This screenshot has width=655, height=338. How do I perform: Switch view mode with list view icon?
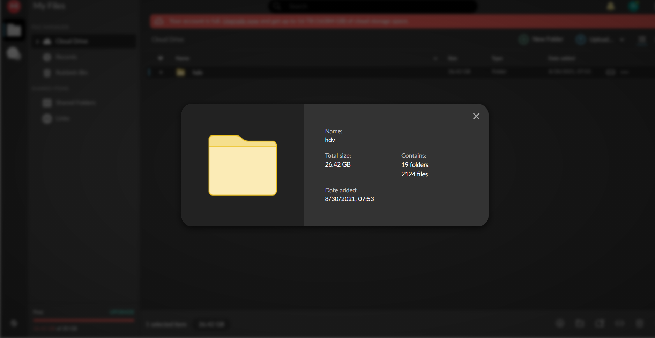tap(642, 40)
